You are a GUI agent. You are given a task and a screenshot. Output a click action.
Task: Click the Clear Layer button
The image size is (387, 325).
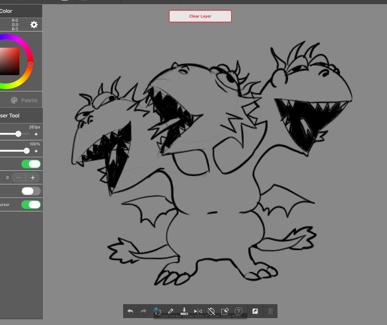click(200, 16)
